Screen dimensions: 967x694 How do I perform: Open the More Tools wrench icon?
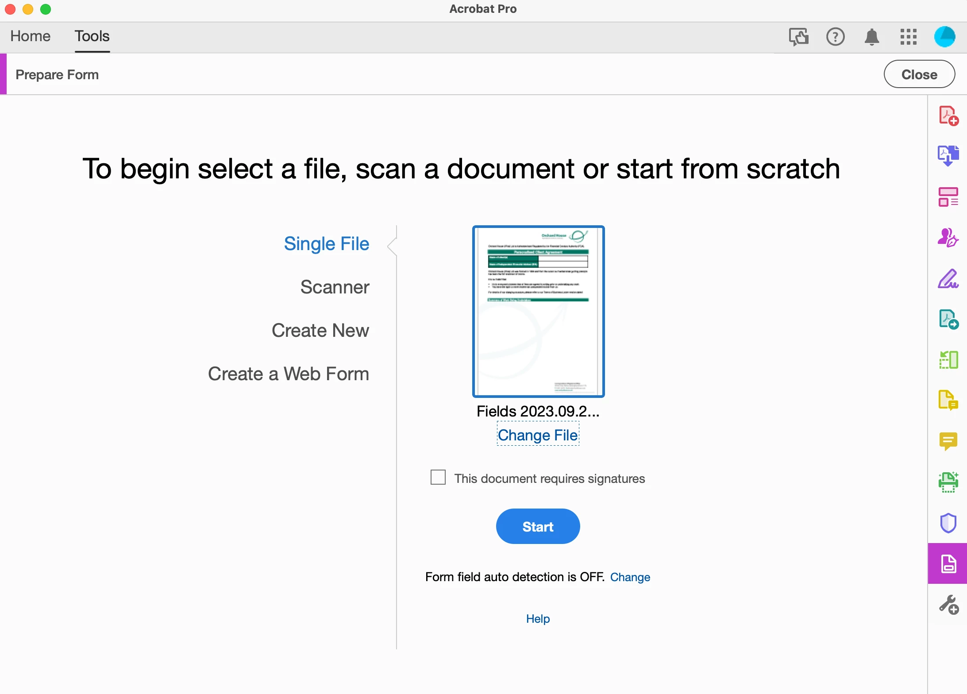coord(948,605)
